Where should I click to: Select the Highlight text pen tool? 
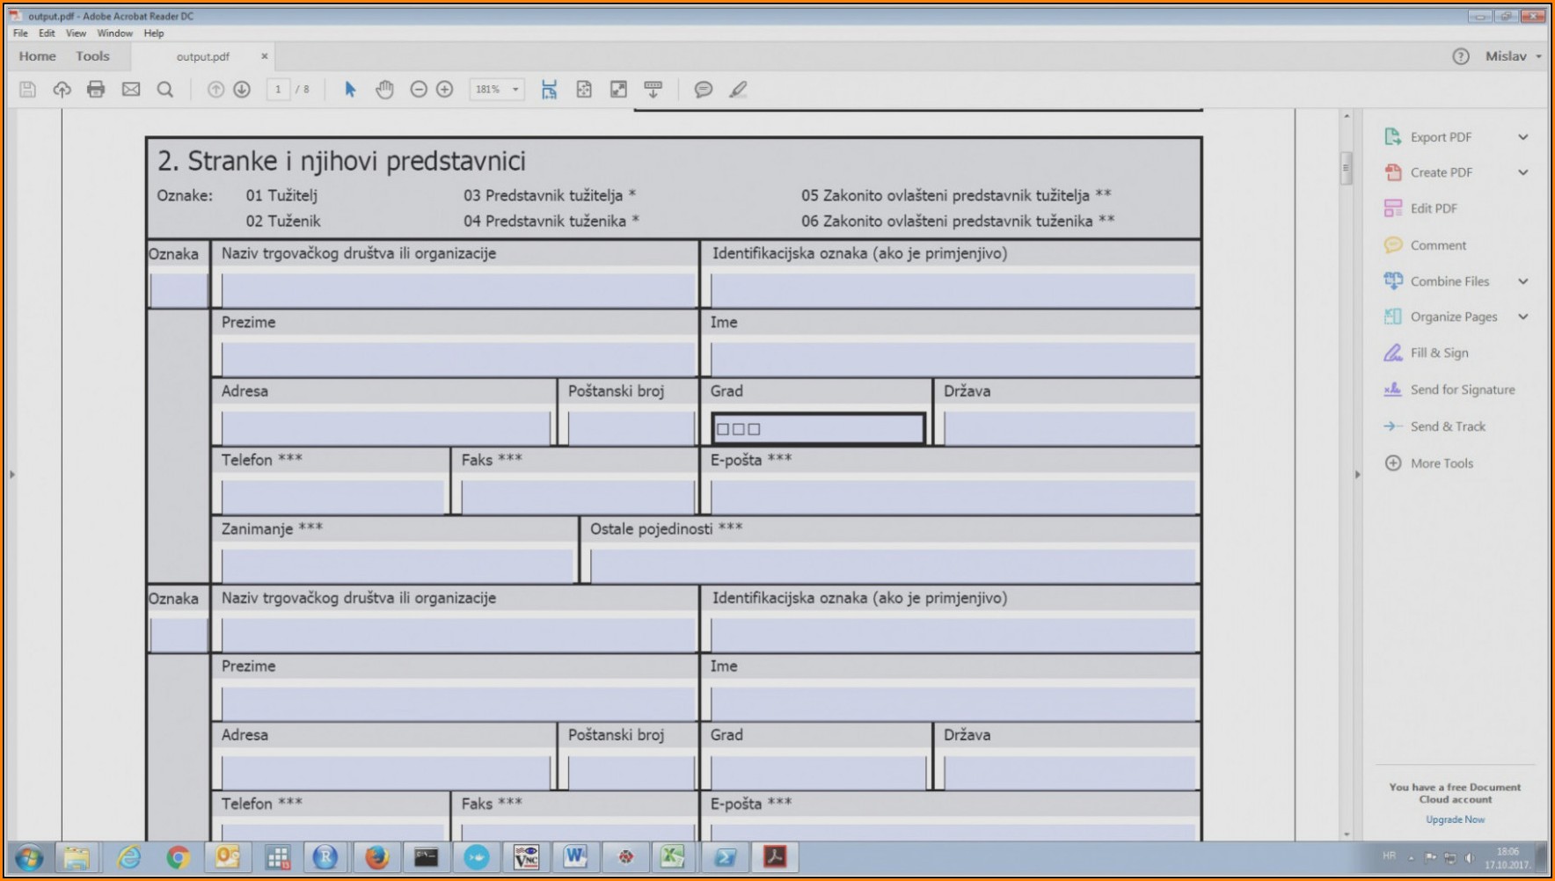(738, 90)
